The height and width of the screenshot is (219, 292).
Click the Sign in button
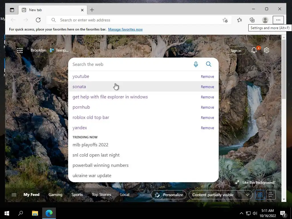point(236,50)
